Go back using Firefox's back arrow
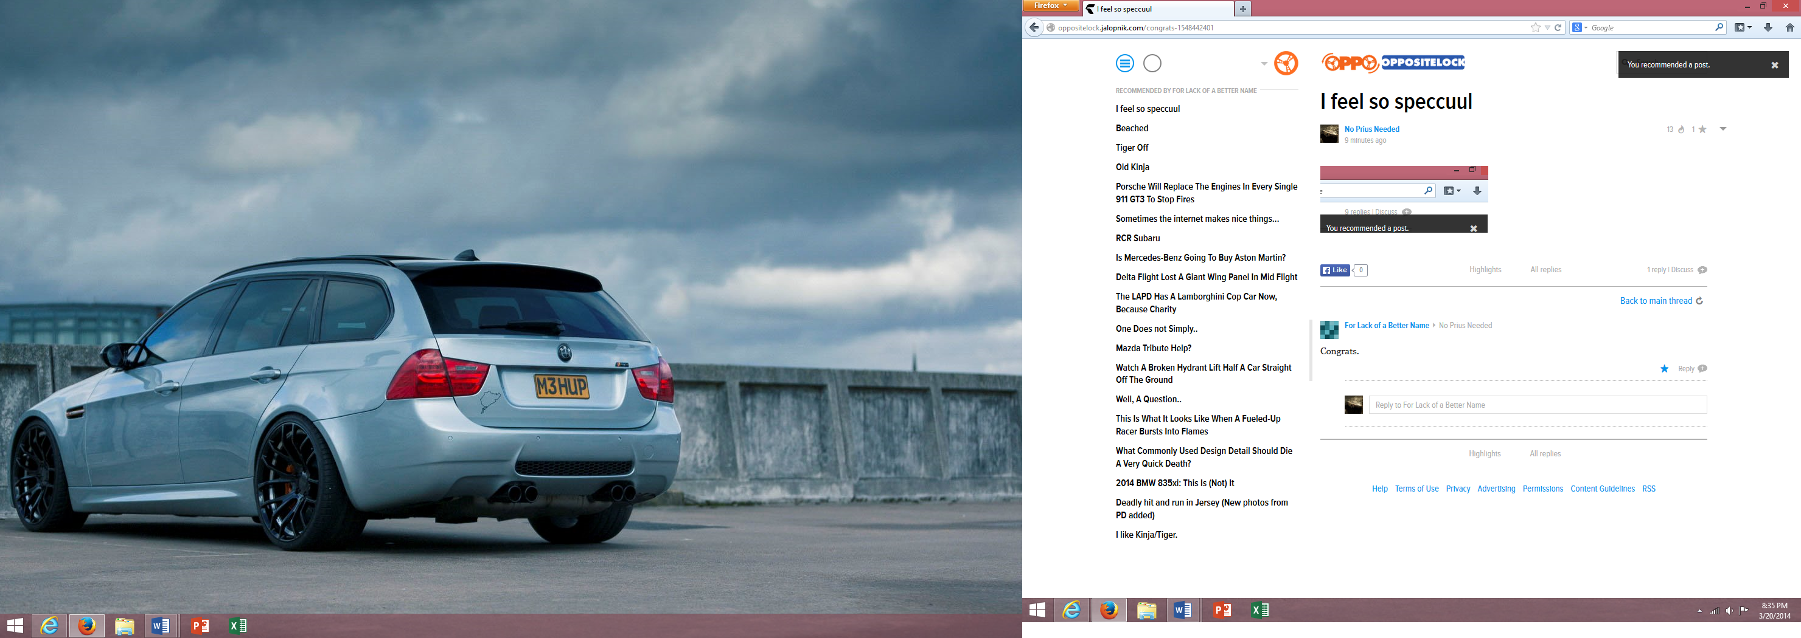Image resolution: width=1801 pixels, height=638 pixels. tap(1034, 27)
